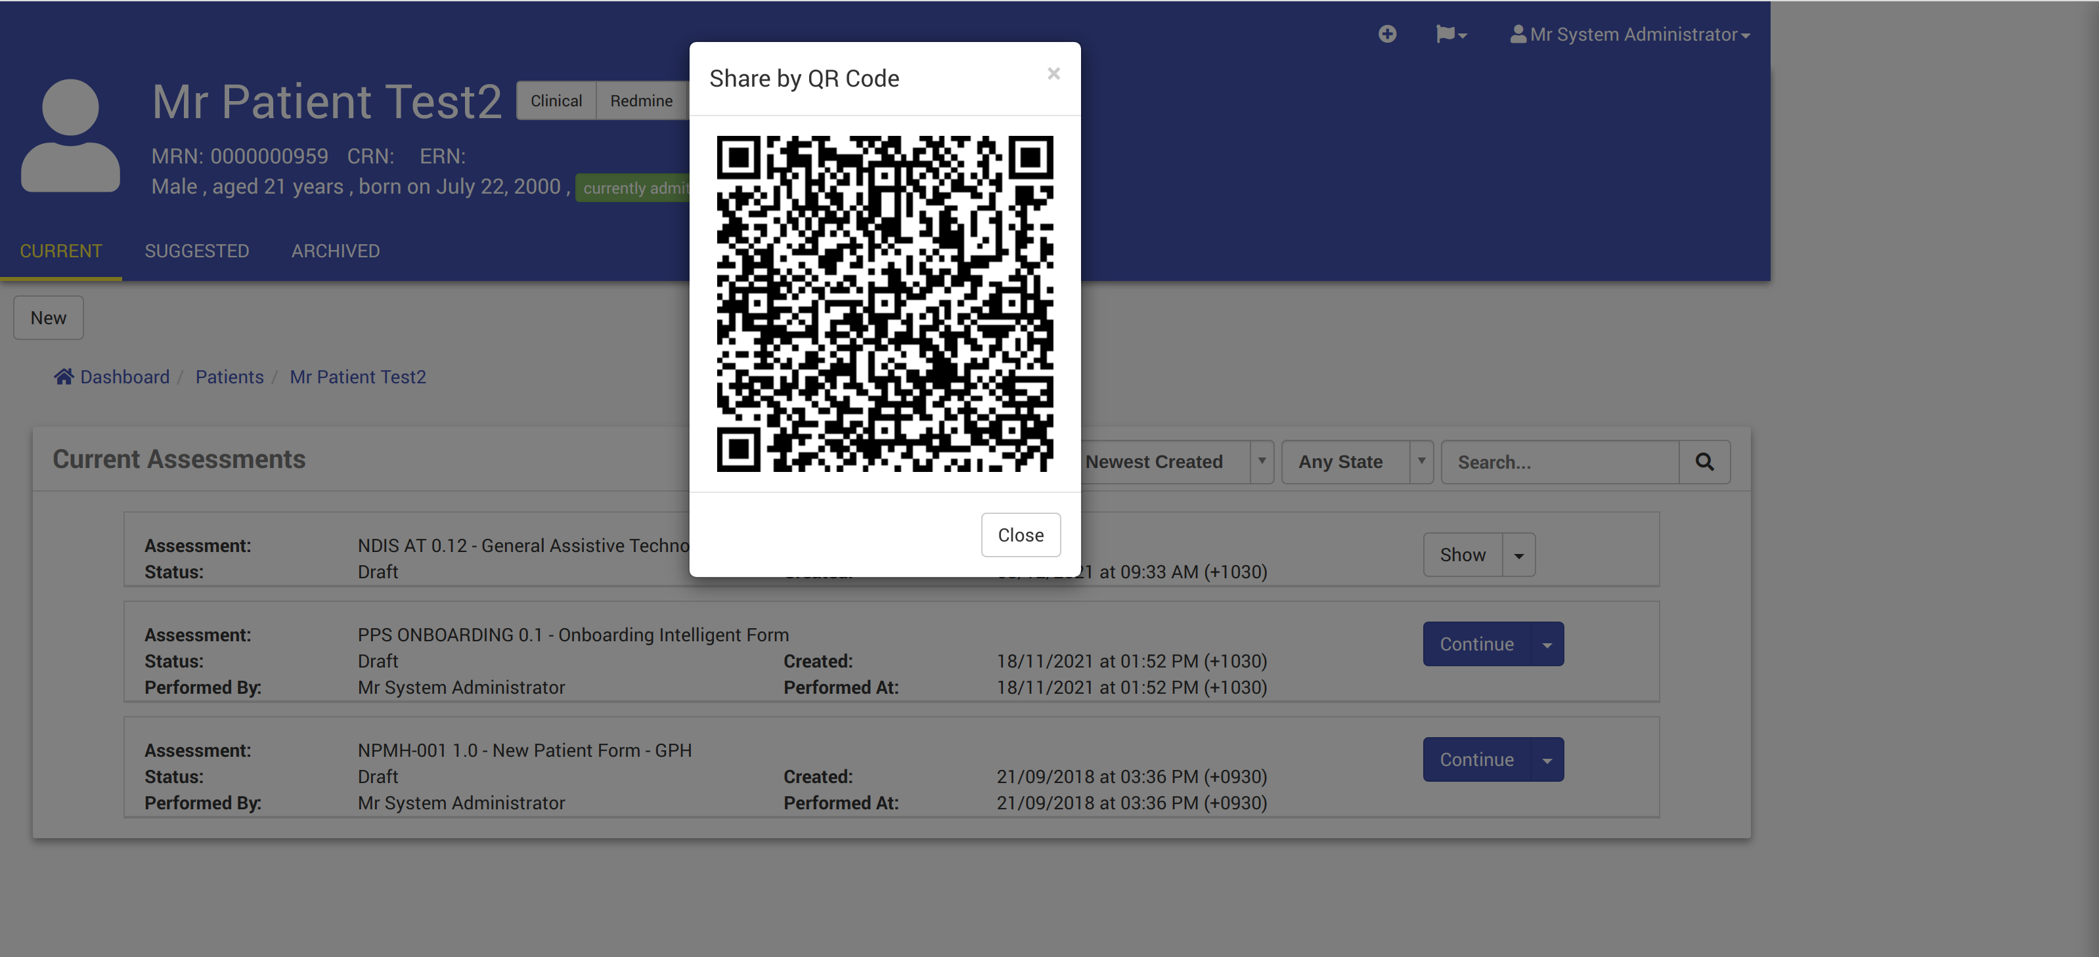The width and height of the screenshot is (2099, 957).
Task: Select the Clinical tag button
Action: click(556, 101)
